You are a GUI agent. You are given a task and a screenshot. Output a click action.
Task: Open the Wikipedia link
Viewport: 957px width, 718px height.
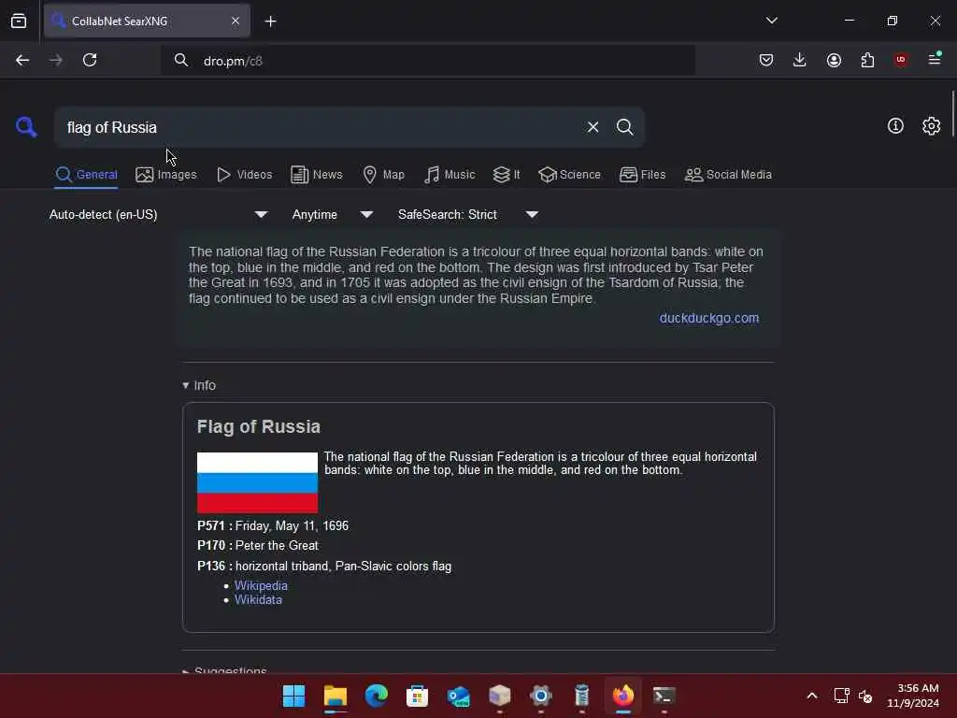pyautogui.click(x=261, y=585)
